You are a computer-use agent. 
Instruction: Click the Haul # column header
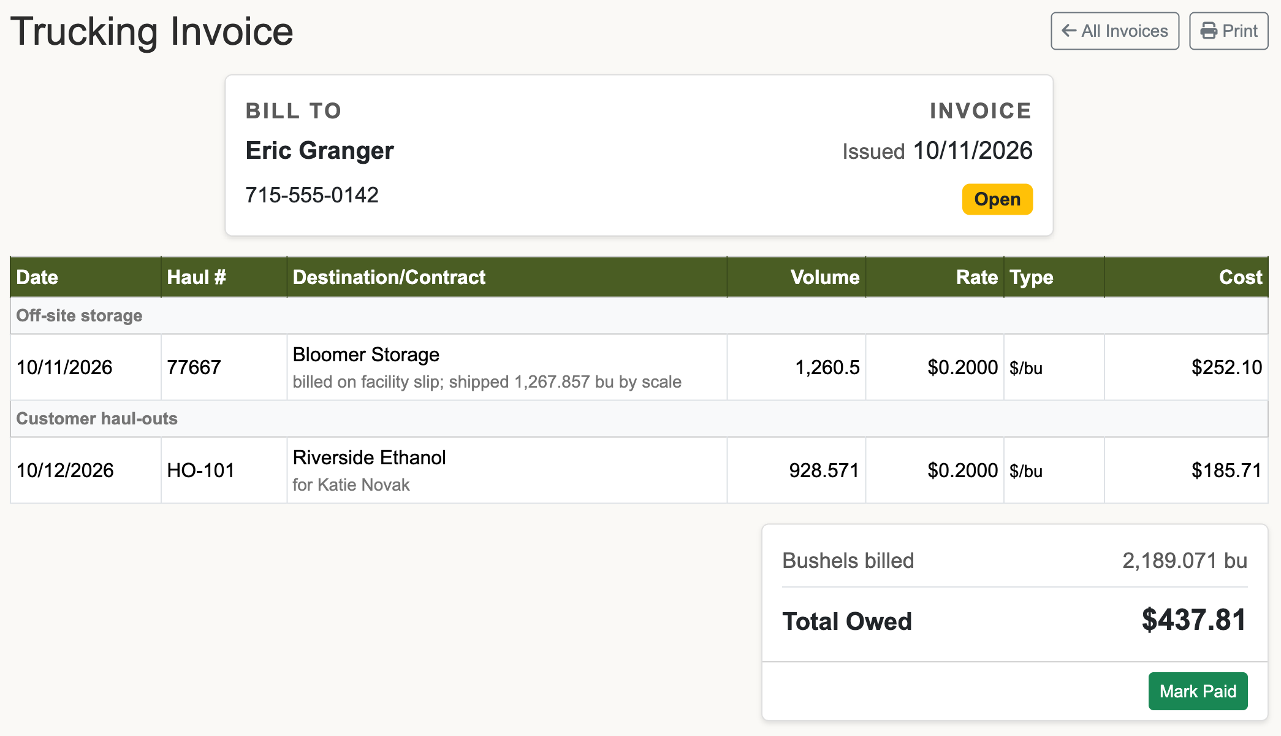click(224, 277)
